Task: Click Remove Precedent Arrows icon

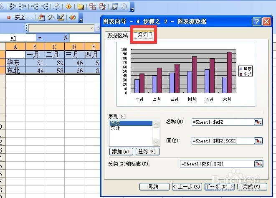Action: point(23,7)
